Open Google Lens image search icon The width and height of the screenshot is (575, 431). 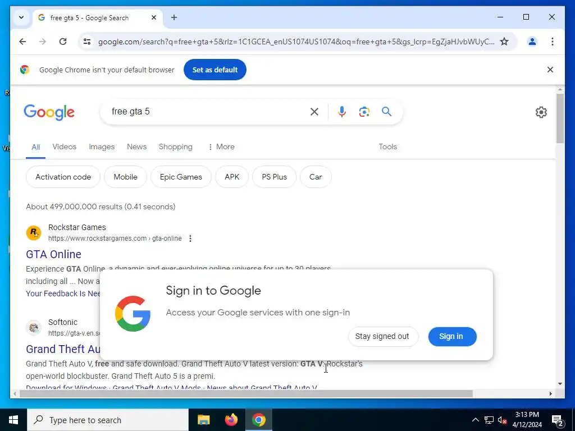pos(364,112)
